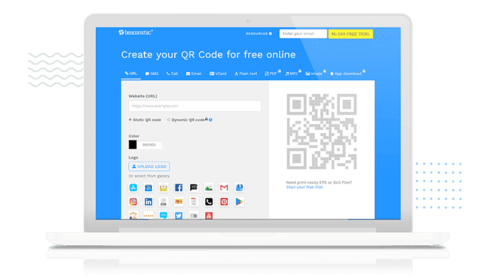Choose the black feedback chat logo
The width and height of the screenshot is (495, 277).
194,188
